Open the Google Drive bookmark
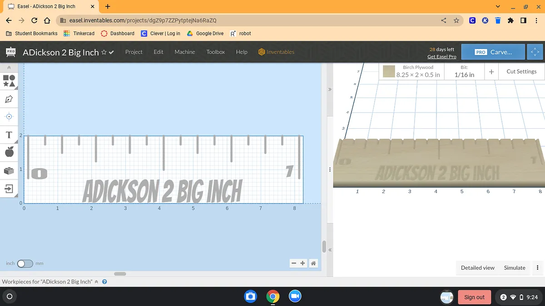Screen dimensions: 545x306 click(205, 34)
